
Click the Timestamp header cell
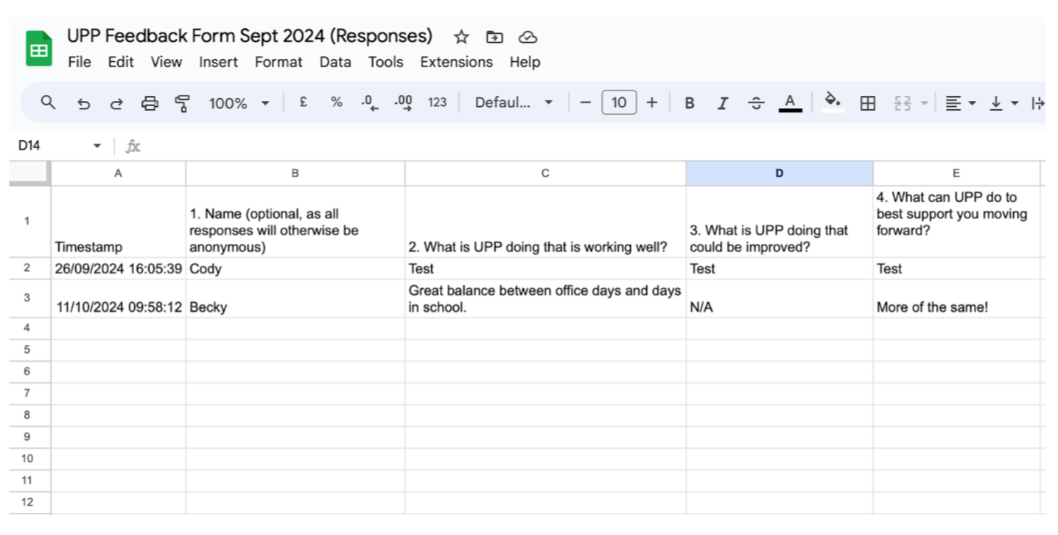click(118, 222)
